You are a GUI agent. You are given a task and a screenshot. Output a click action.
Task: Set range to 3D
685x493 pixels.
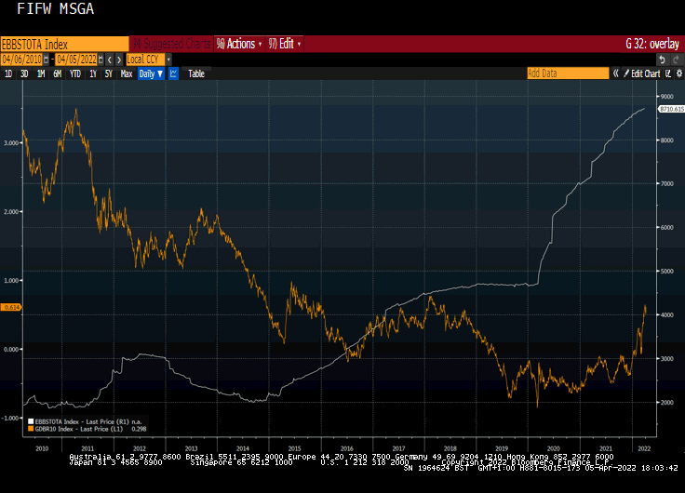tap(24, 73)
